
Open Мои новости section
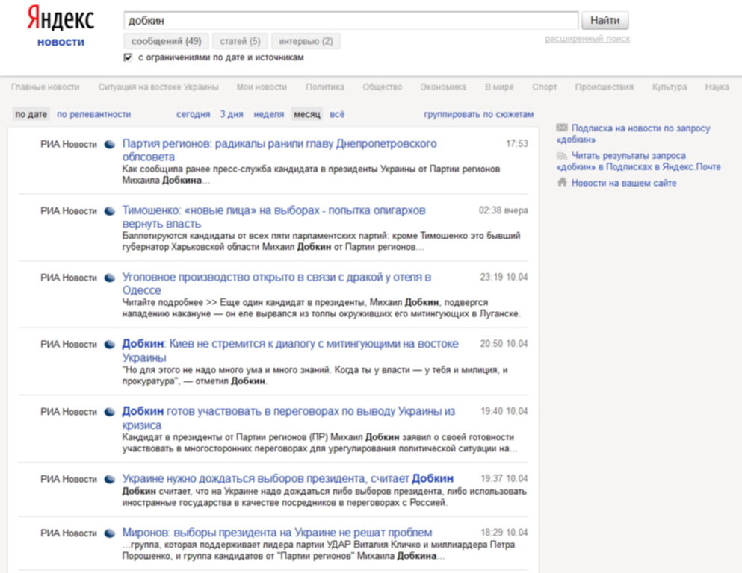point(262,87)
